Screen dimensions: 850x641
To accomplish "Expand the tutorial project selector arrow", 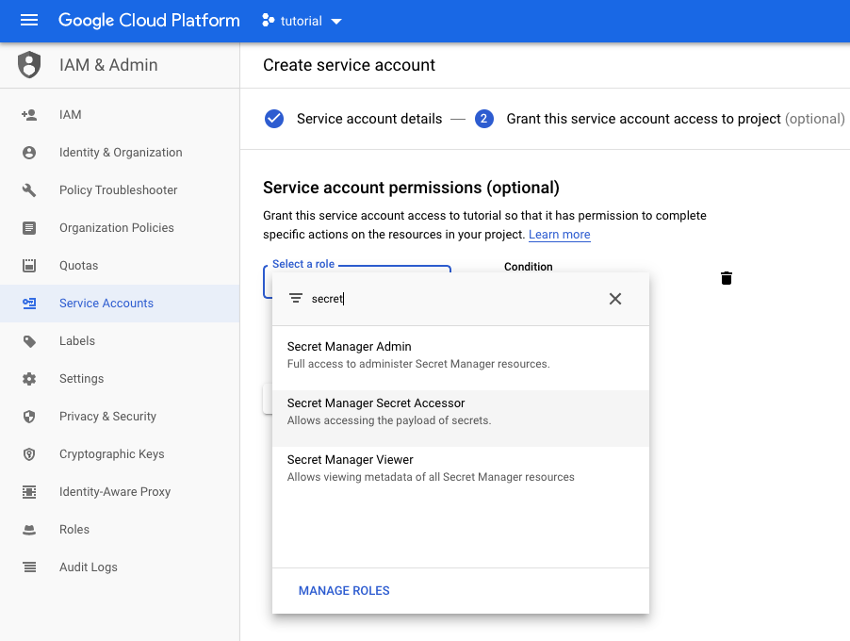I will (x=336, y=21).
